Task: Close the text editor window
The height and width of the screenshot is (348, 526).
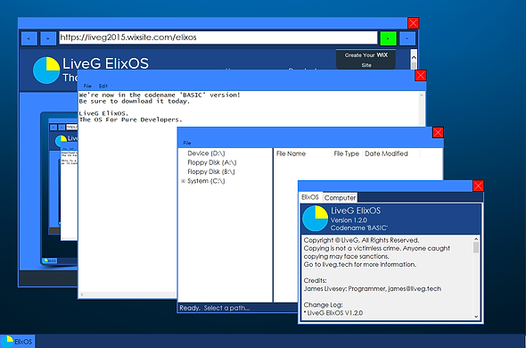Action: [x=420, y=76]
